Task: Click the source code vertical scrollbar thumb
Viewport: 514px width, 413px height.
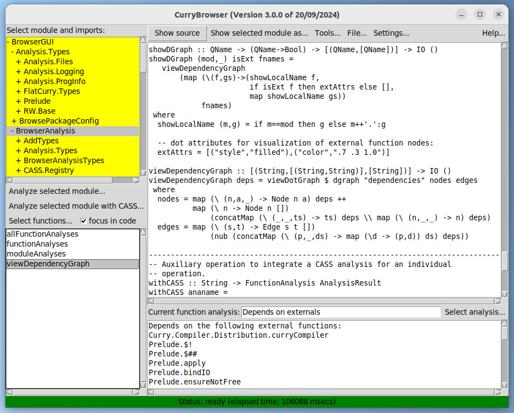Action: coord(505,261)
